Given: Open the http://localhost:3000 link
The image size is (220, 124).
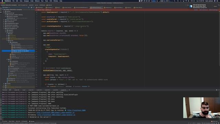Looking at the screenshot, I should click(x=76, y=110).
